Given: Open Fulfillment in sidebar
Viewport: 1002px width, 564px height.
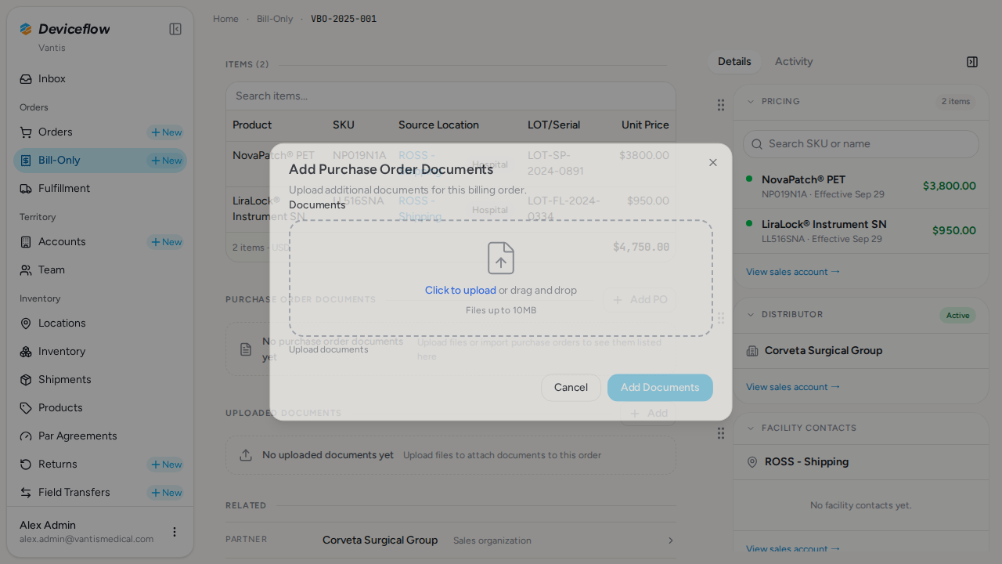Looking at the screenshot, I should click(x=100, y=189).
